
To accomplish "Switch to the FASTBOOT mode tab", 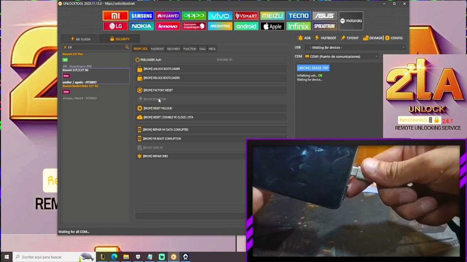I will [x=157, y=49].
